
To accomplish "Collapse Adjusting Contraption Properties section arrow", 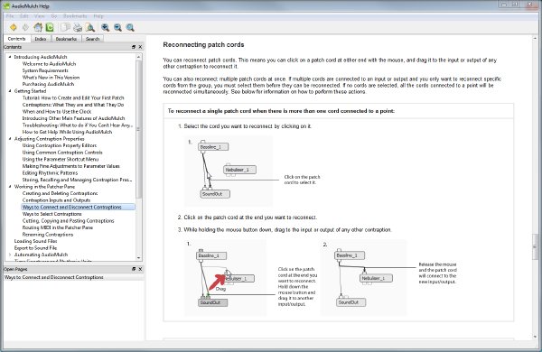I will point(10,138).
